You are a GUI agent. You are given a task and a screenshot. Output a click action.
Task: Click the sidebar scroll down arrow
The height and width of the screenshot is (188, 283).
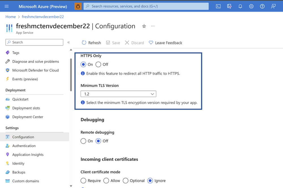click(x=71, y=186)
